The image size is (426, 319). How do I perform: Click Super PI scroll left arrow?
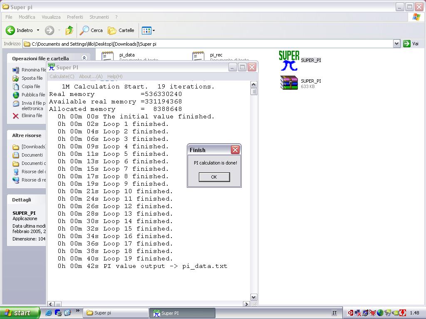(51, 304)
